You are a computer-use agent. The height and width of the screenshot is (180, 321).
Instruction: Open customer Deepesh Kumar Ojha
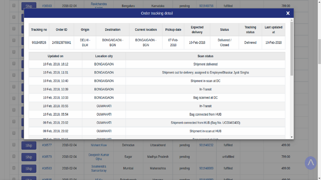pos(99,157)
